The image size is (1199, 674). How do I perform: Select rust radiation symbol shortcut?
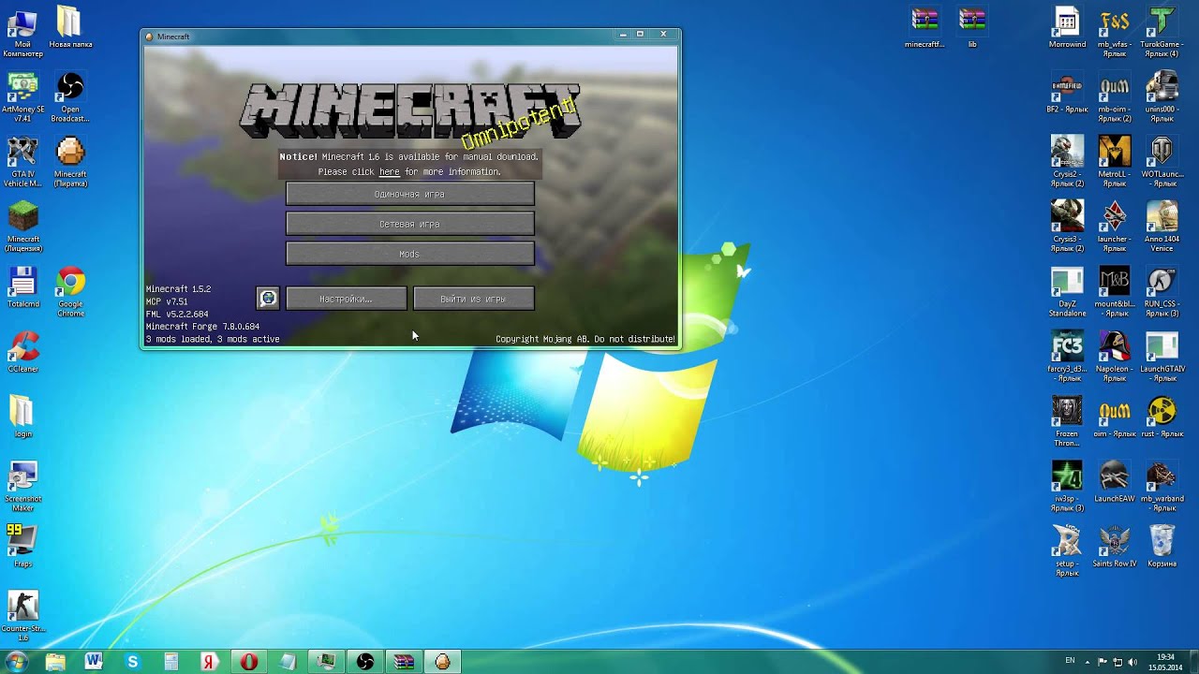coord(1162,417)
